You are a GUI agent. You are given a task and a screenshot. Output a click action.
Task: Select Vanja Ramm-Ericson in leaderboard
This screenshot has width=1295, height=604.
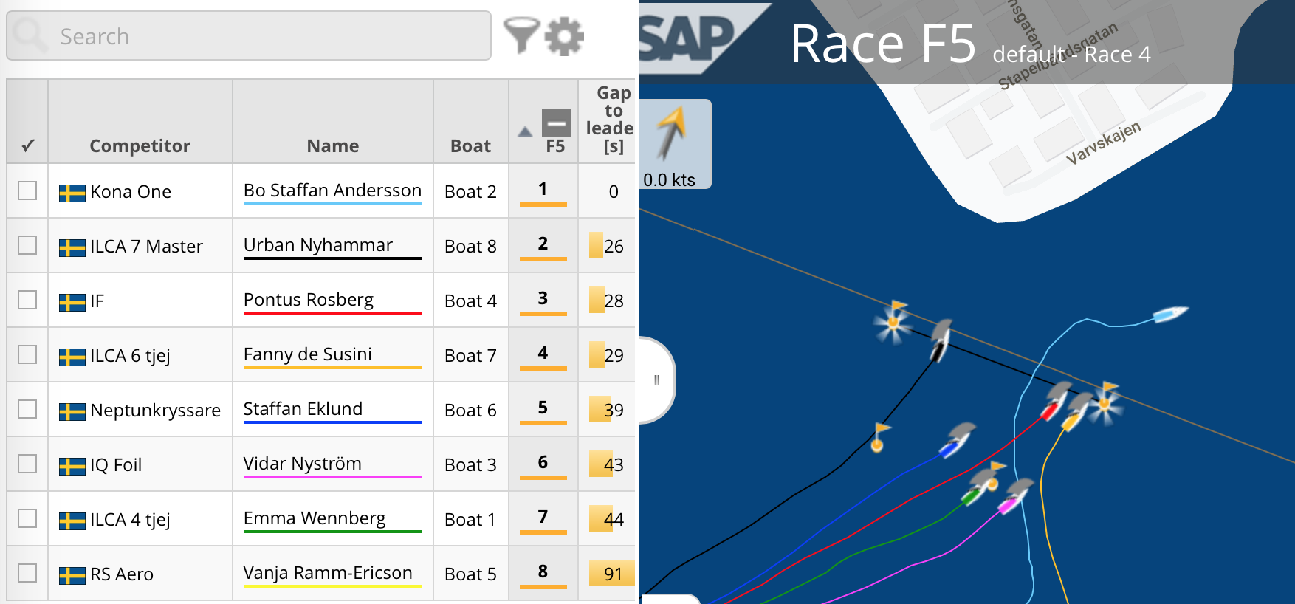click(328, 572)
